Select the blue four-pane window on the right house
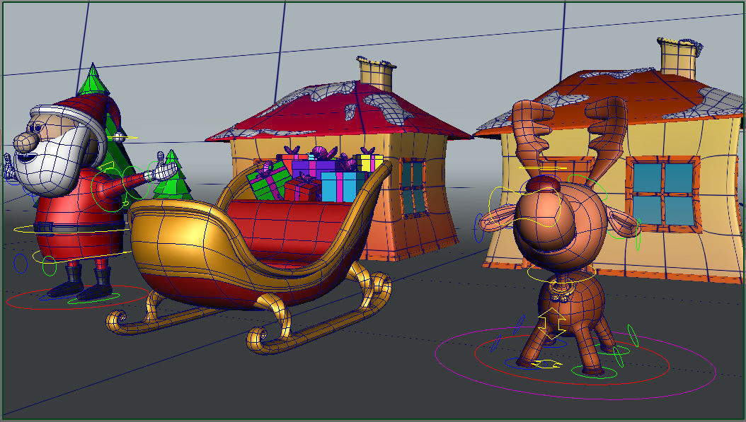The image size is (746, 422). (662, 194)
